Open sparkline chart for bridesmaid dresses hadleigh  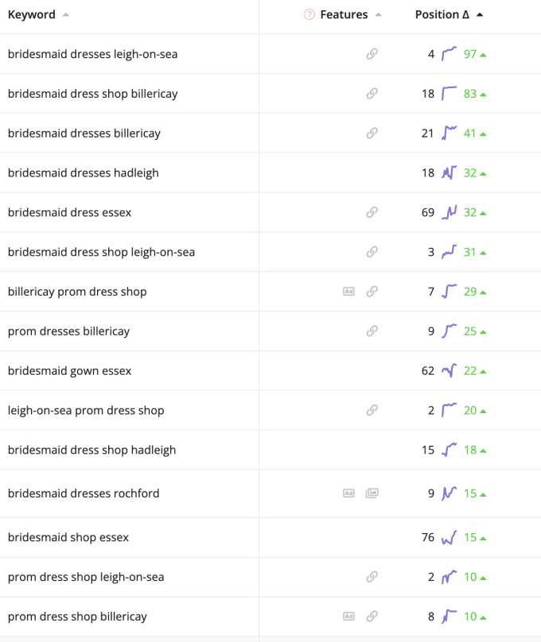(x=450, y=172)
